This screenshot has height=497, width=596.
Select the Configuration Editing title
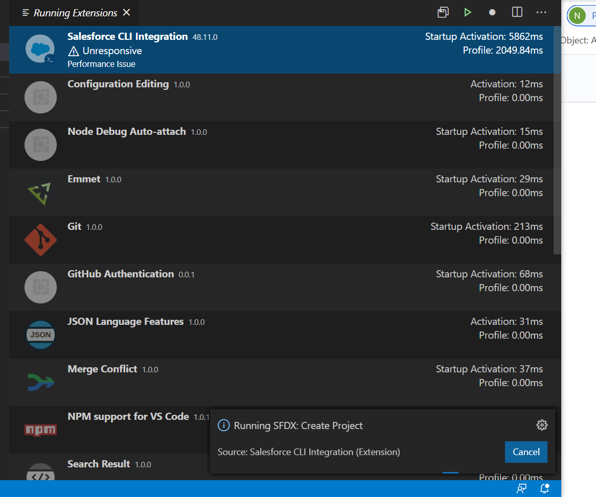click(118, 84)
